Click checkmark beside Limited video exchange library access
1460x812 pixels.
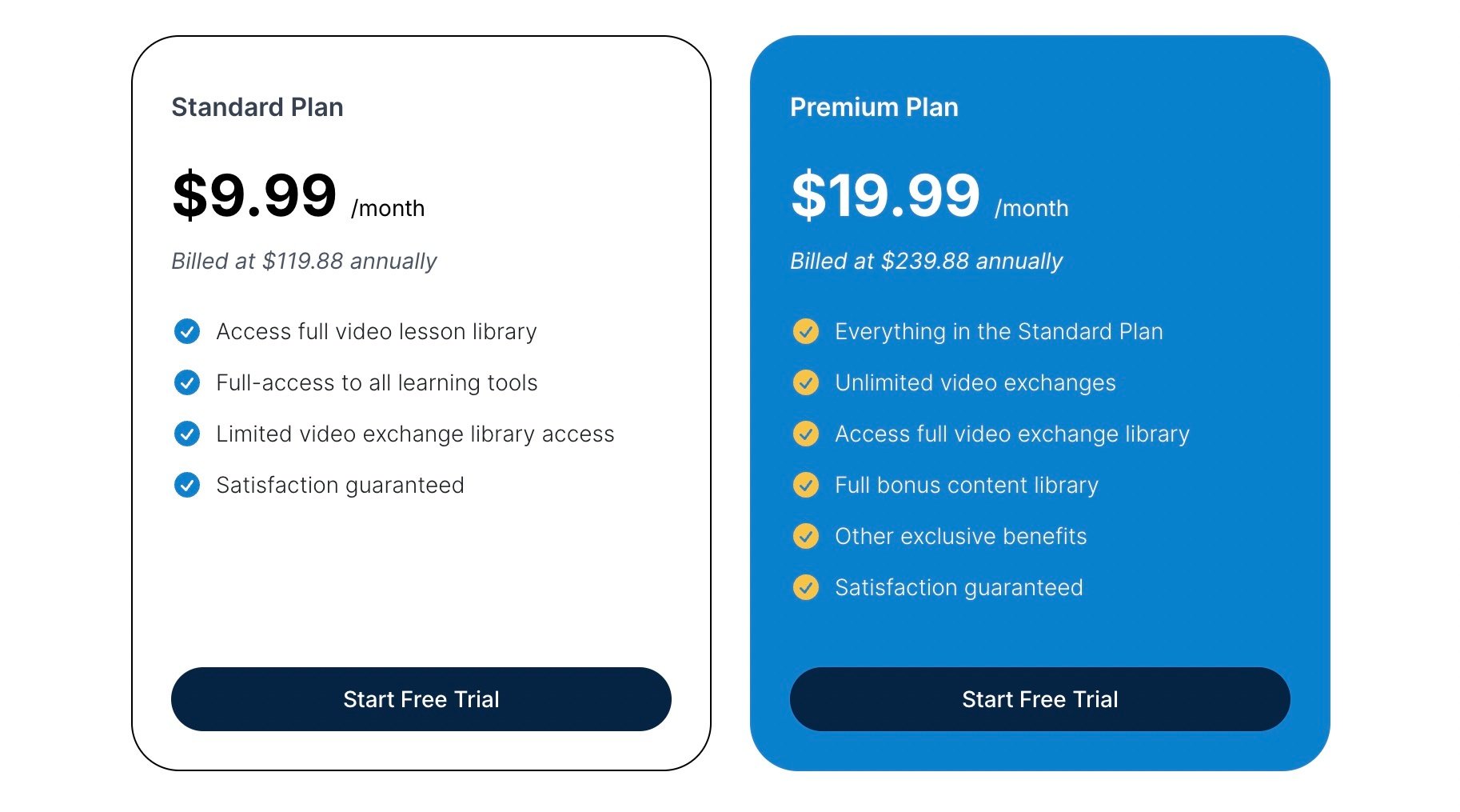(187, 434)
